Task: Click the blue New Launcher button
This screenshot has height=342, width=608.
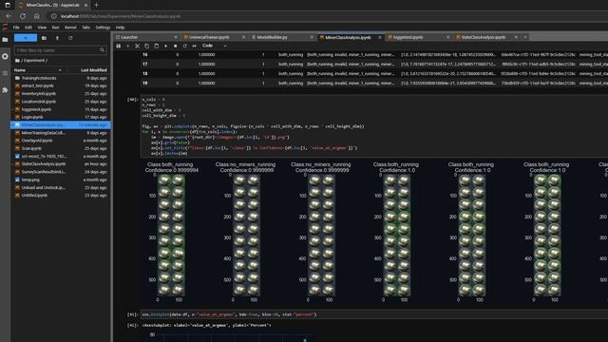Action: click(26, 38)
